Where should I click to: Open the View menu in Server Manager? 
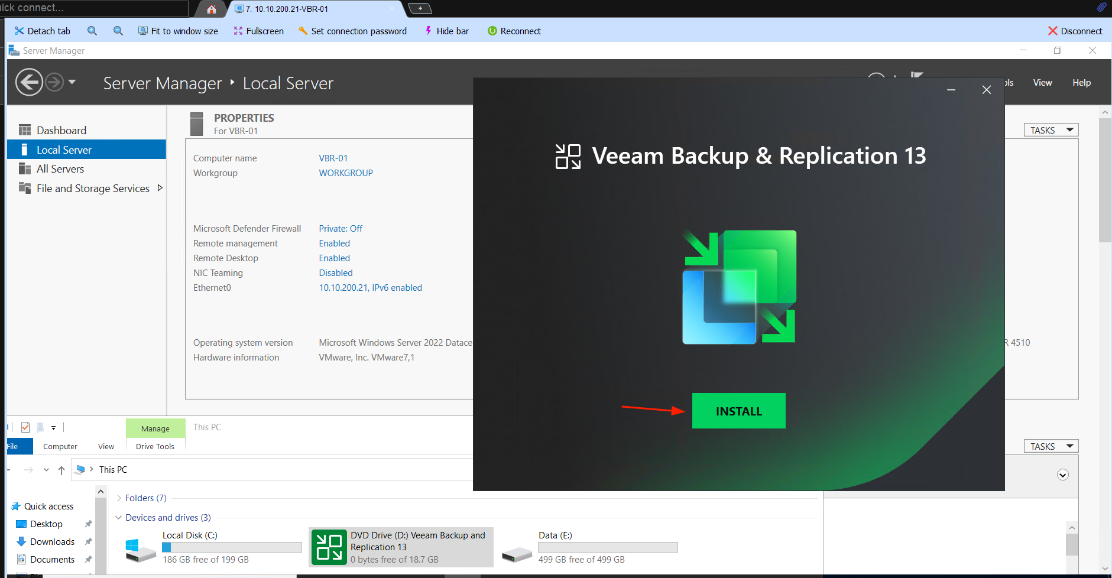1042,83
